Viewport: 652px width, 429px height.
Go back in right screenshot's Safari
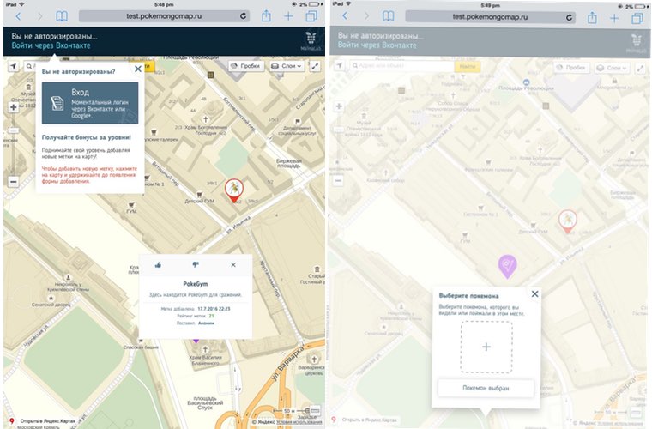pyautogui.click(x=345, y=16)
